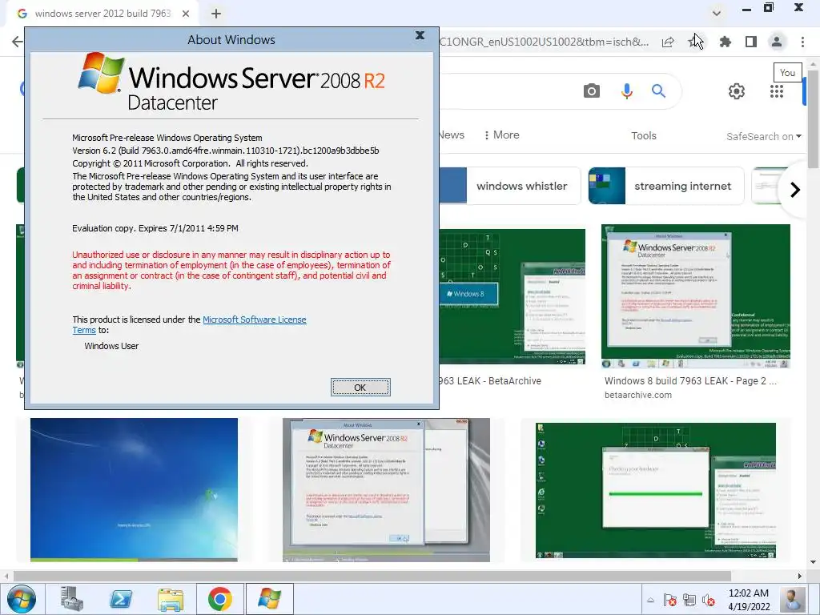This screenshot has width=820, height=615.
Task: Open search Tools
Action: 643,135
